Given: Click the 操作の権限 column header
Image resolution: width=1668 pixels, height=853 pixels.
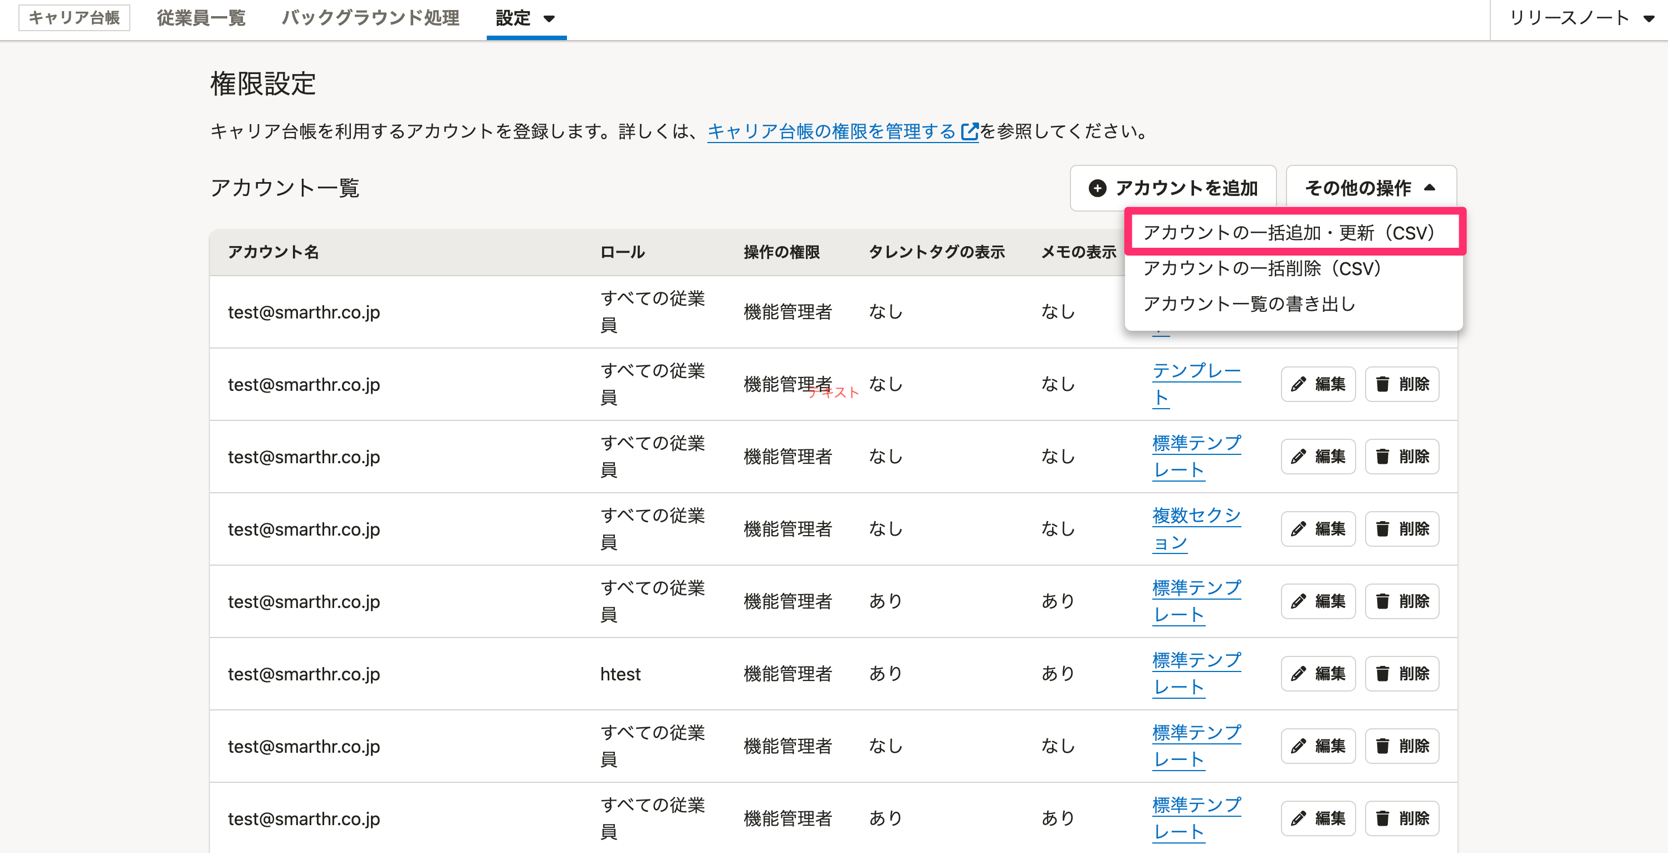Looking at the screenshot, I should 781,252.
